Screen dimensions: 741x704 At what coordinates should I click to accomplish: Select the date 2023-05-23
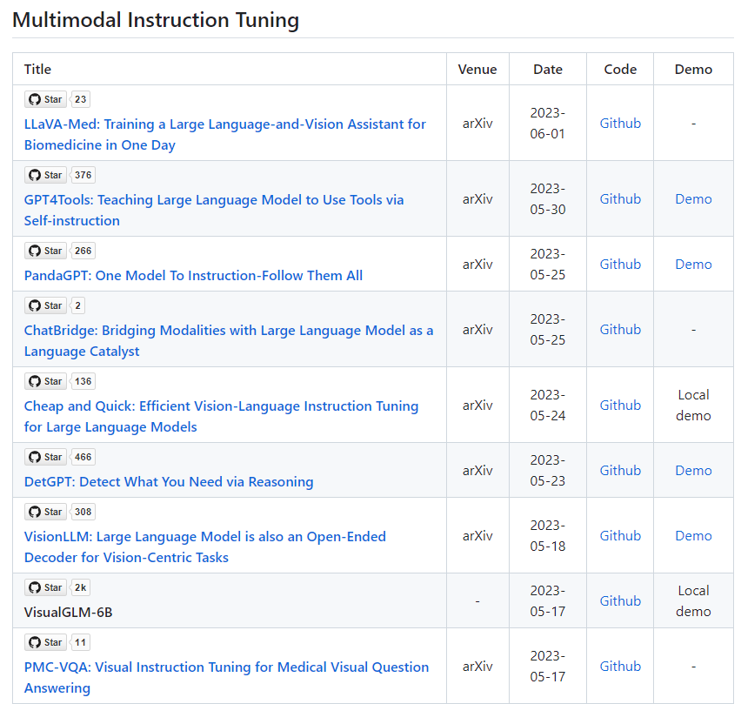pyautogui.click(x=548, y=471)
